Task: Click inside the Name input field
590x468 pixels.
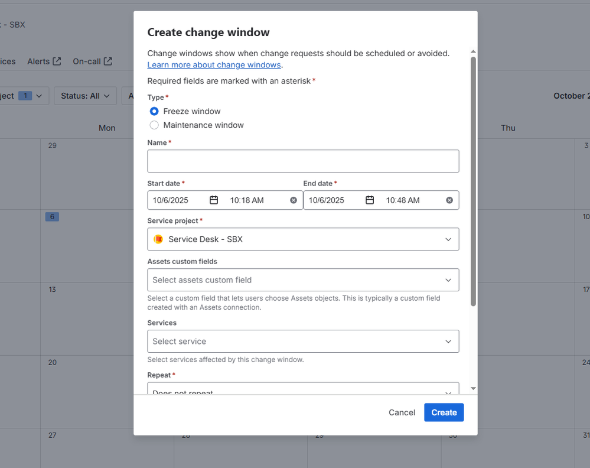Action: 303,161
